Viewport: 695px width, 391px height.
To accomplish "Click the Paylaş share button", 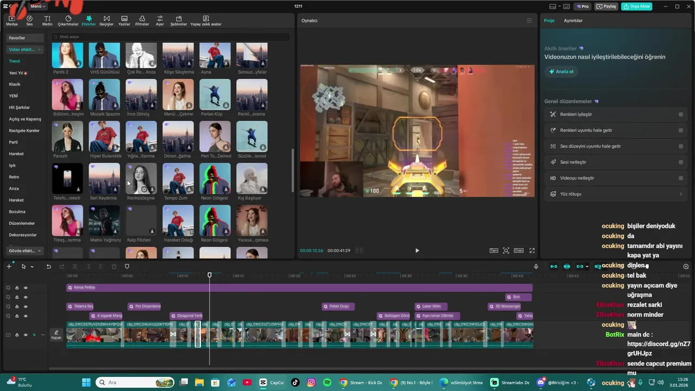I will click(x=606, y=7).
